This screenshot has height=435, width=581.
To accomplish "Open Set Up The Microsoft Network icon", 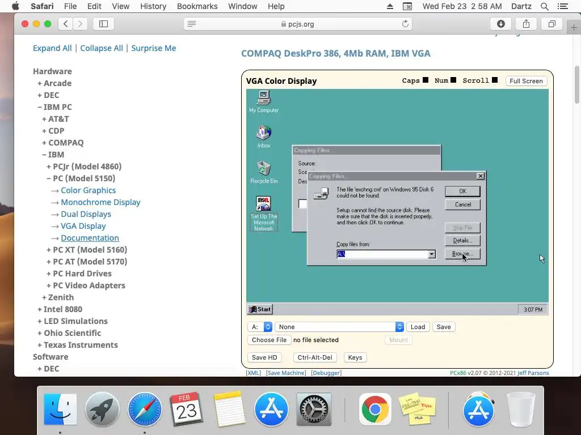I will (x=264, y=214).
